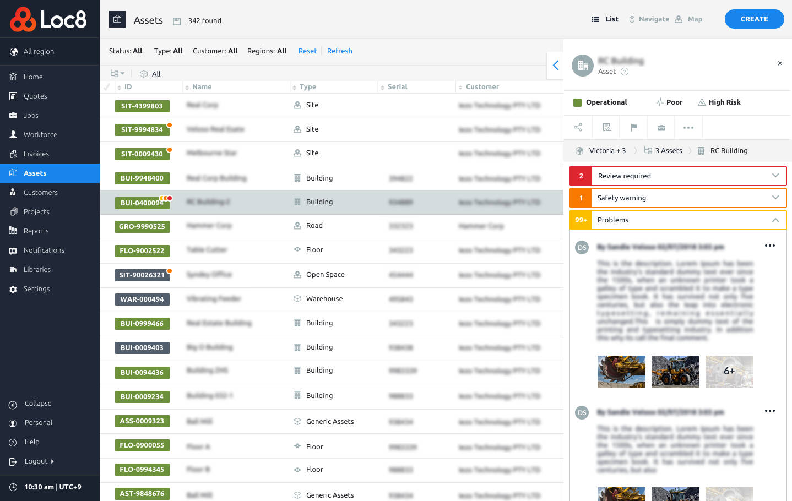Click the blue CREATE button
The width and height of the screenshot is (792, 501).
pyautogui.click(x=754, y=19)
